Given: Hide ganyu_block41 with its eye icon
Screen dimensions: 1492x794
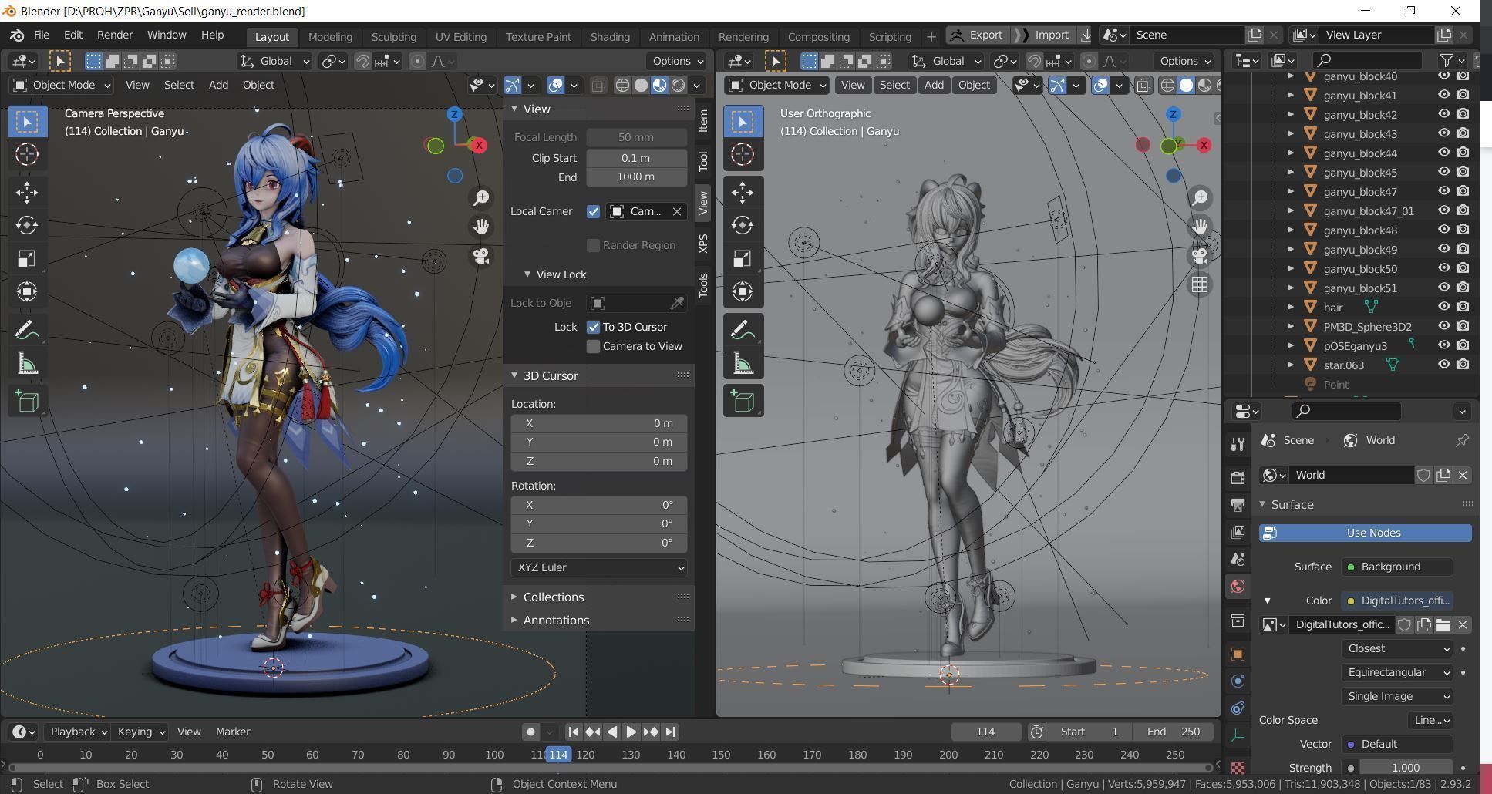Looking at the screenshot, I should pyautogui.click(x=1444, y=95).
